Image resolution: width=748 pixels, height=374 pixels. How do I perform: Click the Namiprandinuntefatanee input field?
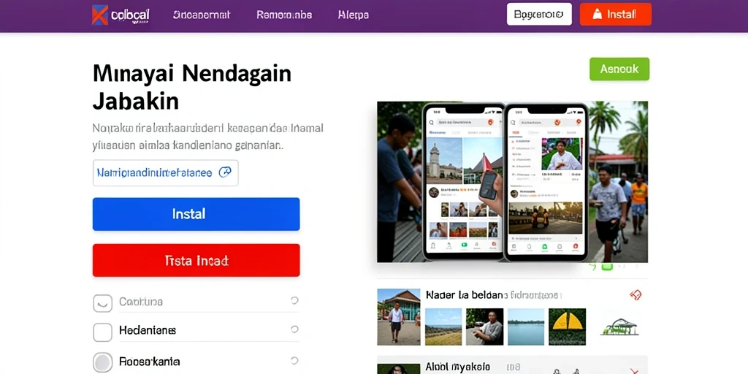click(166, 172)
